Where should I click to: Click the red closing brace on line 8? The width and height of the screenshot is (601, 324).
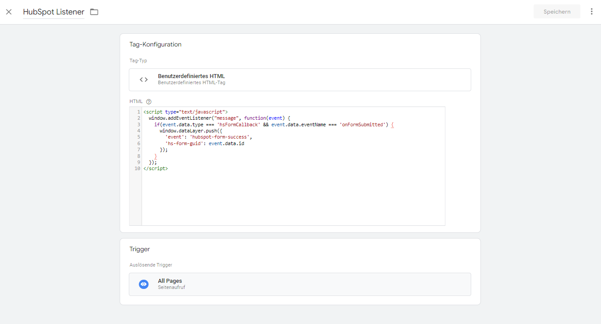(x=156, y=156)
